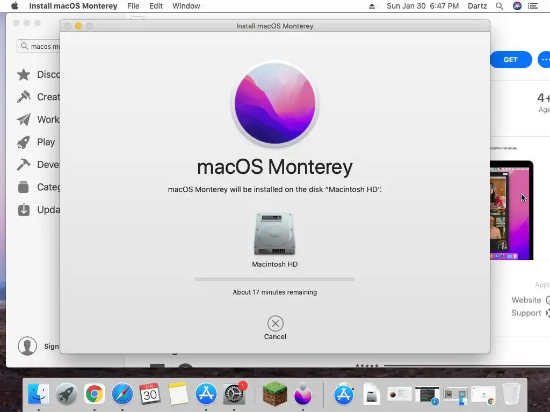Open Notification Center list icon
550x412 pixels.
point(533,6)
